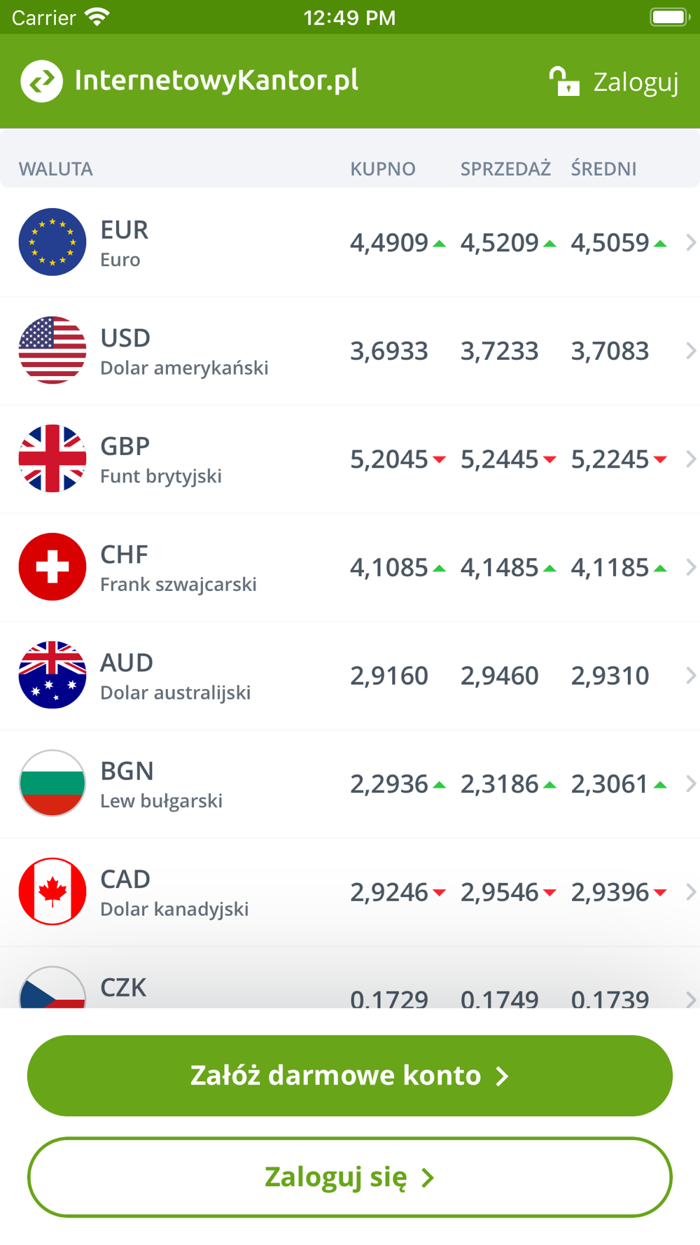
Task: Select the Euro flag icon
Action: tap(52, 242)
